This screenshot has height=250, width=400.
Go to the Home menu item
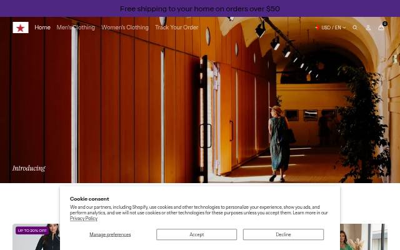point(42,27)
